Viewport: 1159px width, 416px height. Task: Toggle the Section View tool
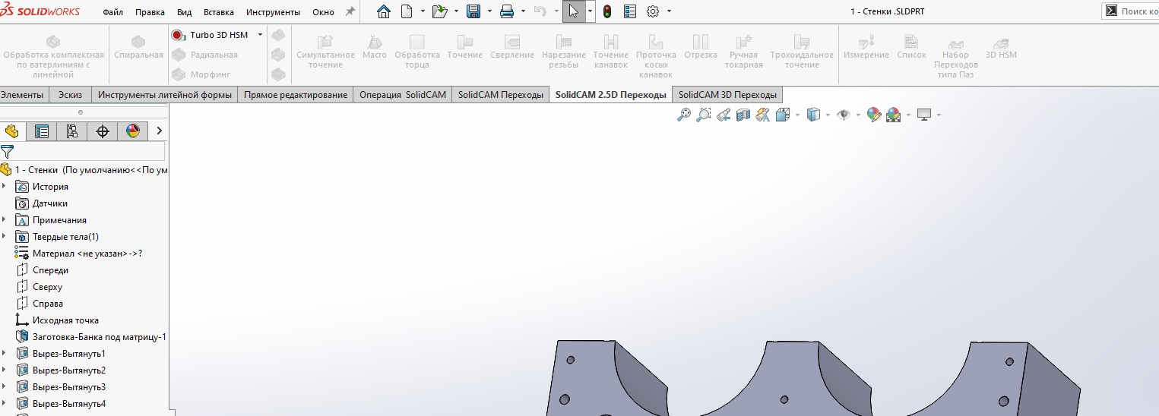click(x=743, y=115)
